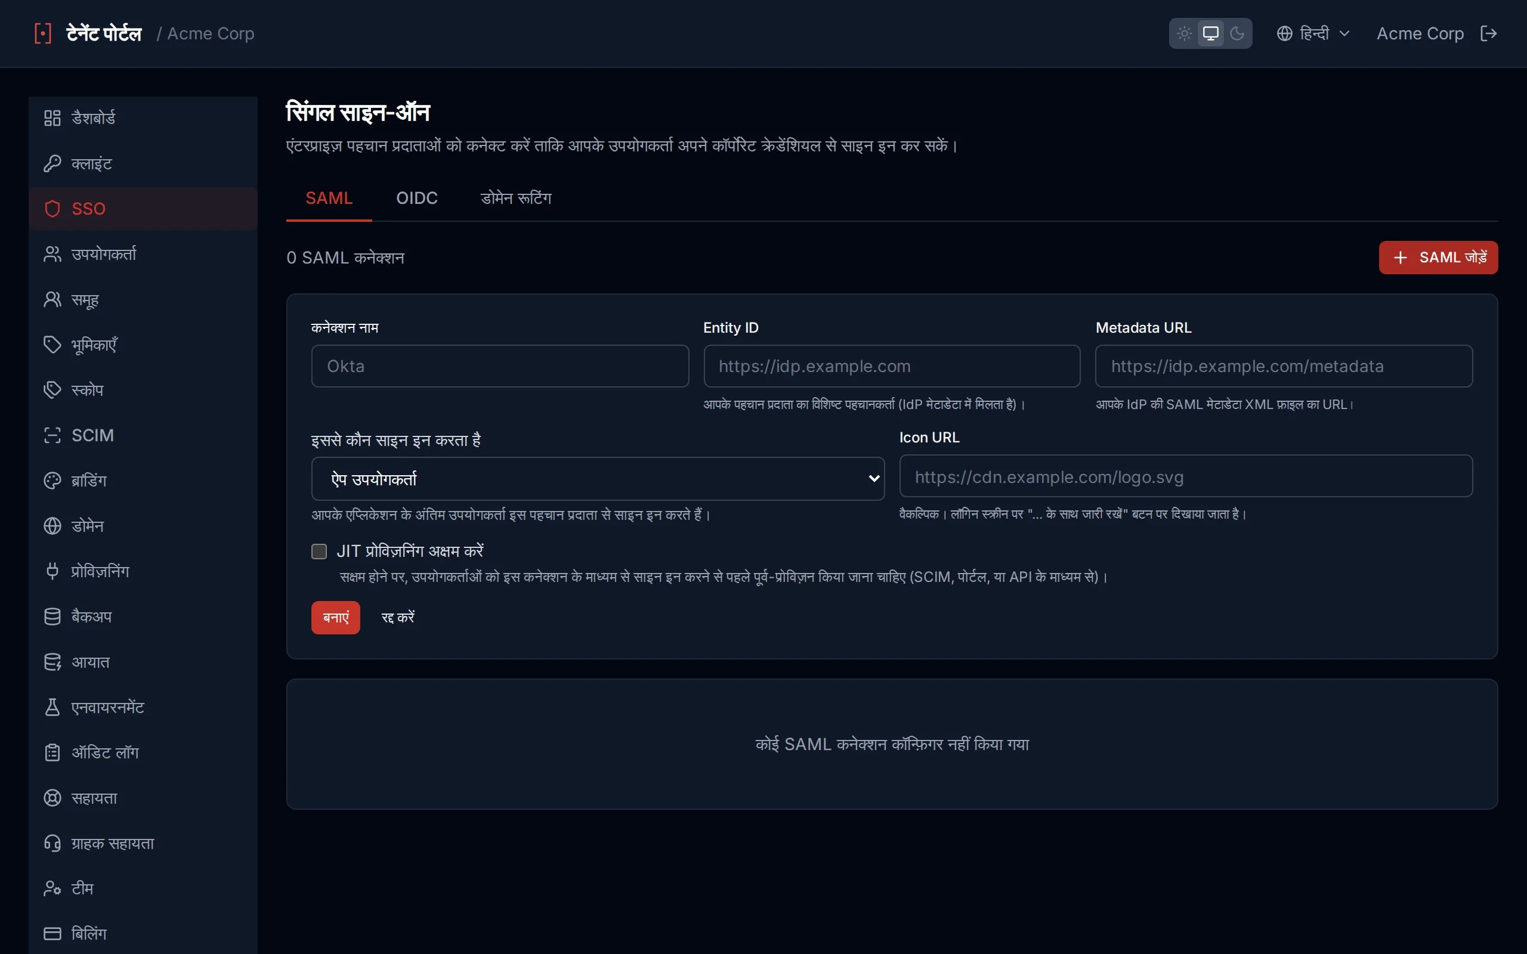This screenshot has height=954, width=1527.
Task: Click the ब्रांडिंग palette icon
Action: [x=52, y=481]
